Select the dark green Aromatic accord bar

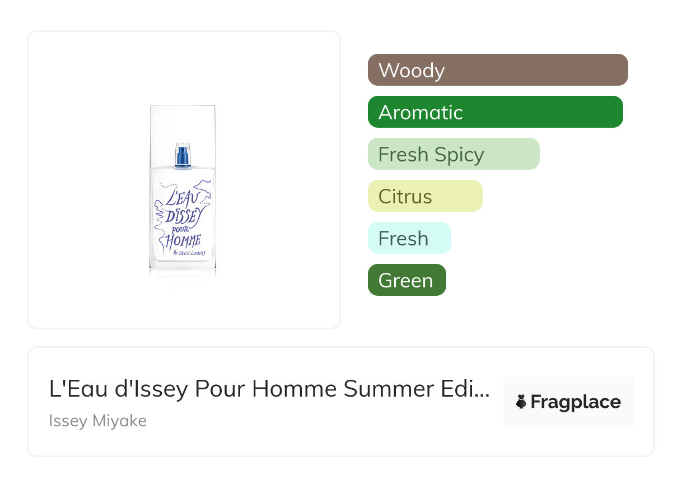[x=495, y=112]
